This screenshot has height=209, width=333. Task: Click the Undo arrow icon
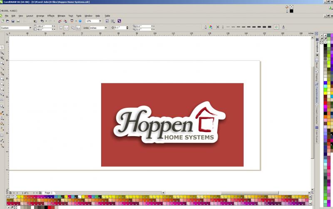tap(42, 21)
